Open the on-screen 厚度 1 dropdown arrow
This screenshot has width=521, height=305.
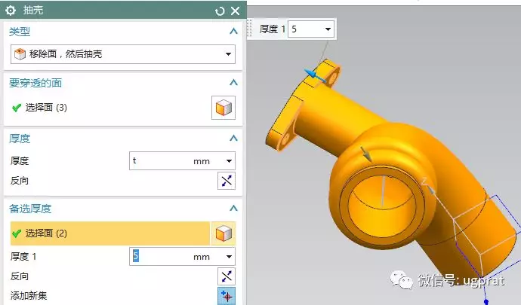[x=328, y=29]
